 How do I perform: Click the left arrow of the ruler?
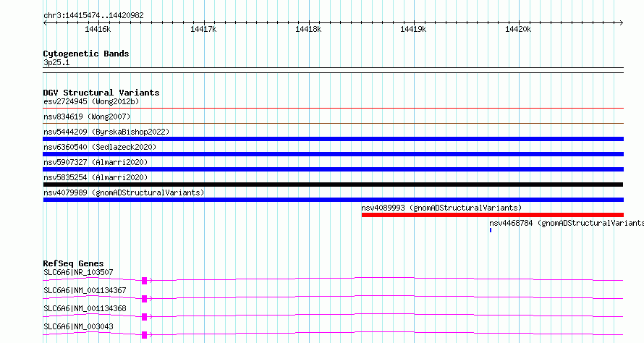click(x=45, y=22)
